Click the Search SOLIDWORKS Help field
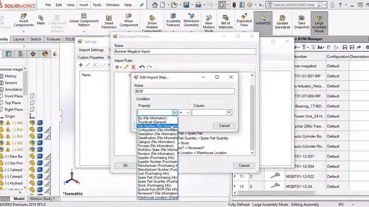369x207 pixels. coord(295,5)
